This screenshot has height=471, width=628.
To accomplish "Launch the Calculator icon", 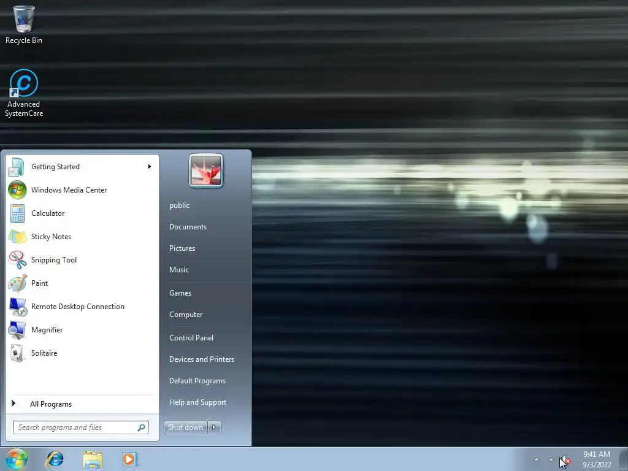I will [x=17, y=213].
